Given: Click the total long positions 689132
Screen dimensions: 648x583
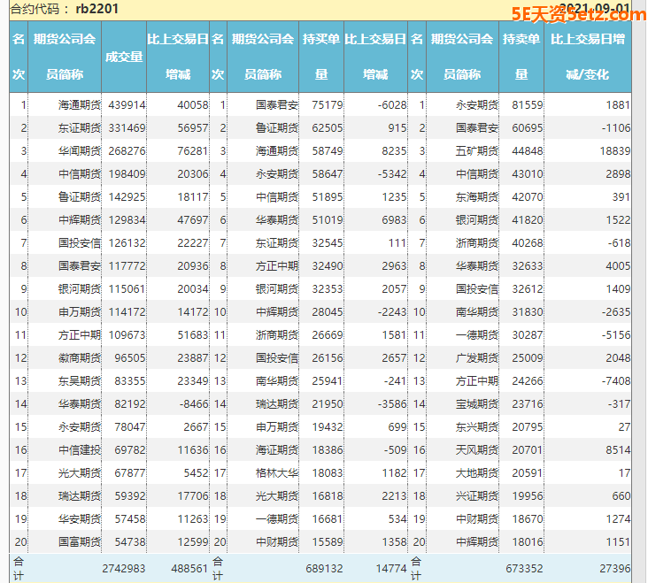Looking at the screenshot, I should 323,569.
